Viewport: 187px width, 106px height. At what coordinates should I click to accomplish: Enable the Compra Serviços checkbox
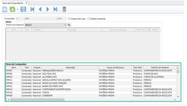(69, 19)
